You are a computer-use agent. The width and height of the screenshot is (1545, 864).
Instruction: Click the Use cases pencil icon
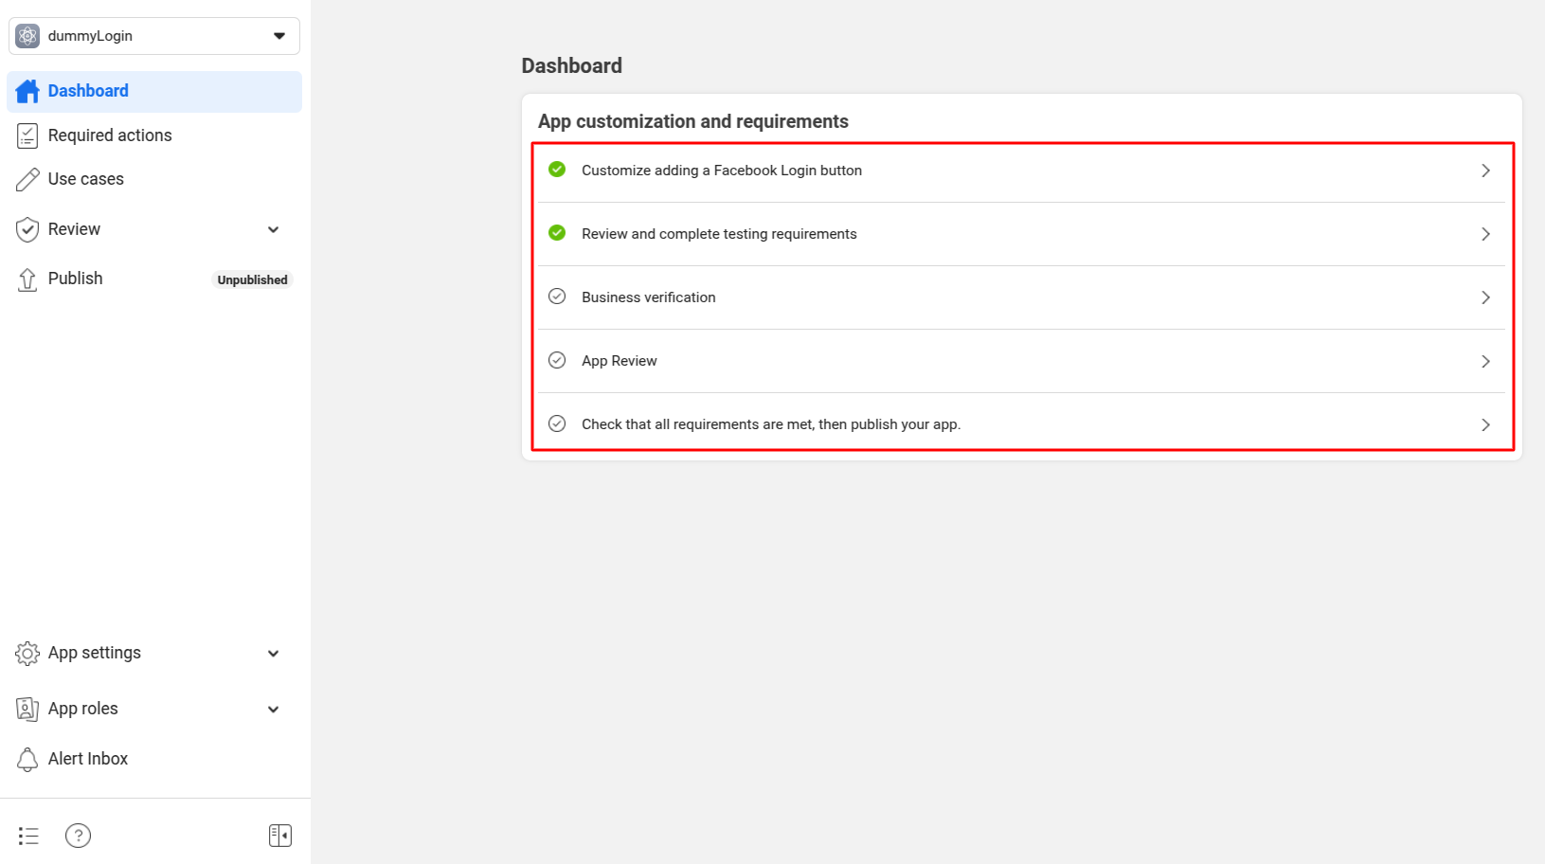(x=27, y=179)
